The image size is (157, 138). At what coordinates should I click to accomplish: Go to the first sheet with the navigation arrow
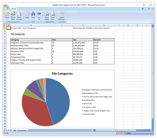click(4, 130)
